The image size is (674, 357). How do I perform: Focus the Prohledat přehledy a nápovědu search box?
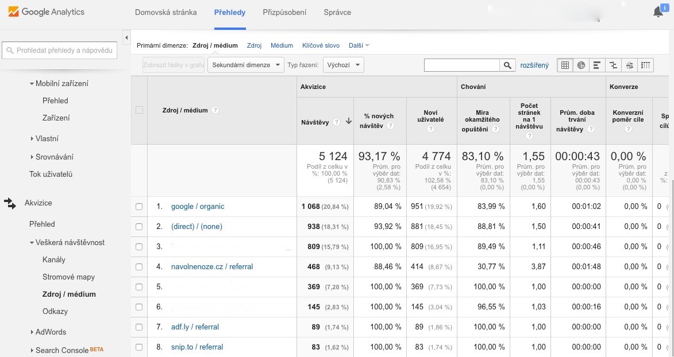tap(60, 51)
